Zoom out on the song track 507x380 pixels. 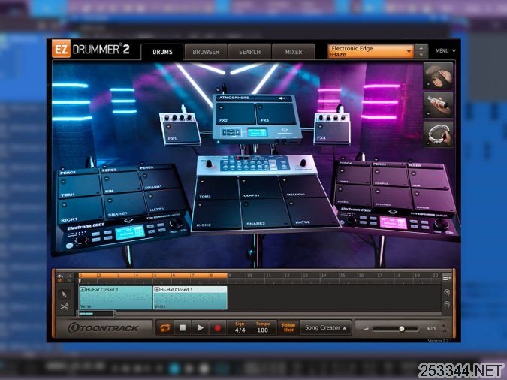pos(447,304)
